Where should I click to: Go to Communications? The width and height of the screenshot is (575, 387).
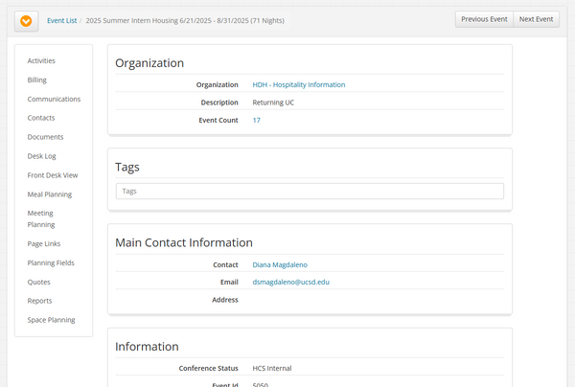54,99
